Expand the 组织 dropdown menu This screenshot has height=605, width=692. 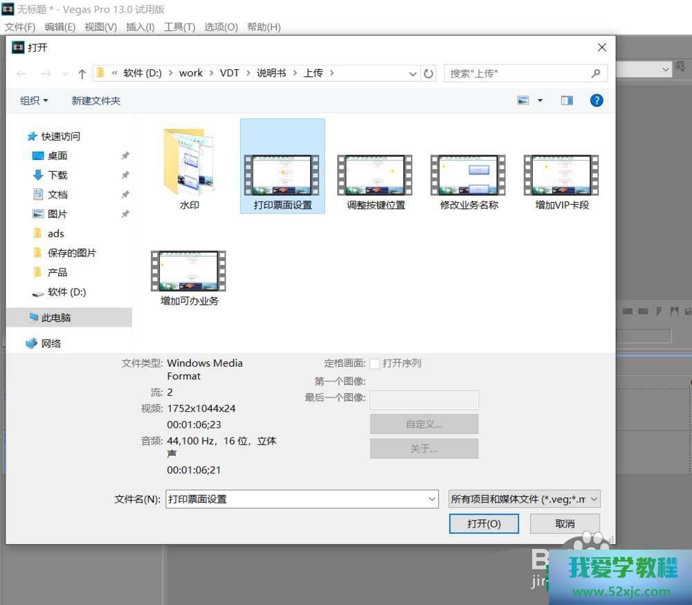pyautogui.click(x=34, y=100)
